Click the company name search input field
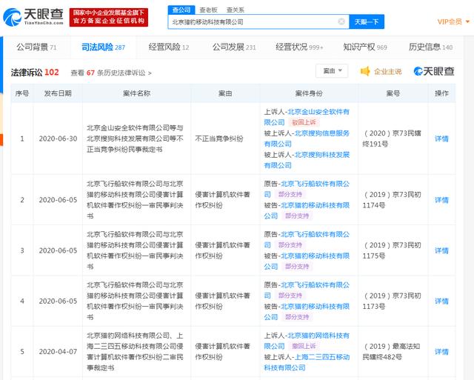 coord(254,21)
